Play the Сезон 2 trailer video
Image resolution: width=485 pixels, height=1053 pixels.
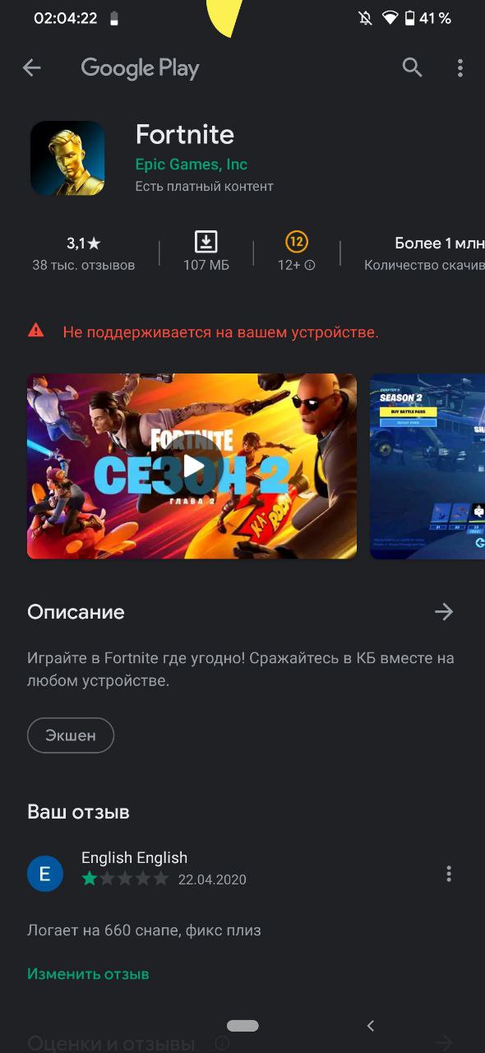coord(192,466)
